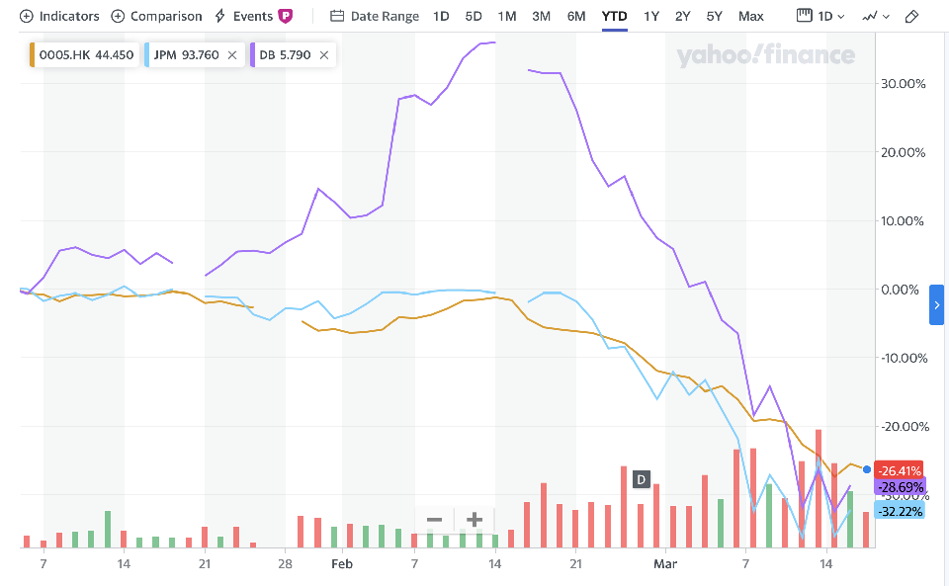949x586 pixels.
Task: Expand the blue right side panel arrow
Action: click(937, 304)
